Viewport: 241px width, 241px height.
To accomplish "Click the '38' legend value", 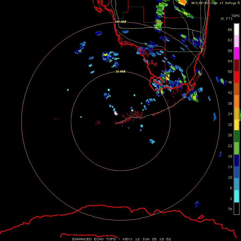I will [x=230, y=103].
